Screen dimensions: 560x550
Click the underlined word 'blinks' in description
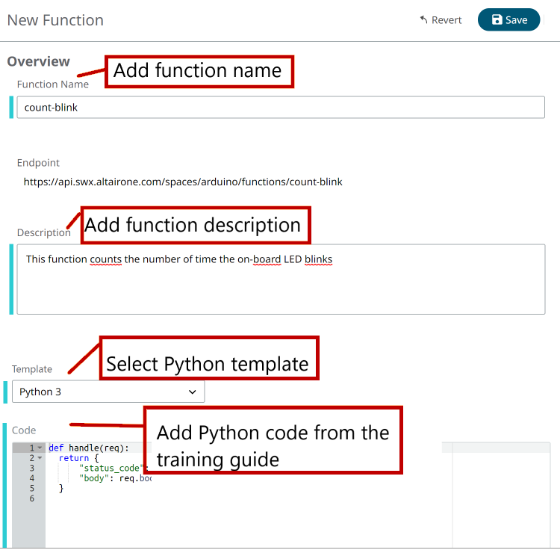(x=318, y=259)
